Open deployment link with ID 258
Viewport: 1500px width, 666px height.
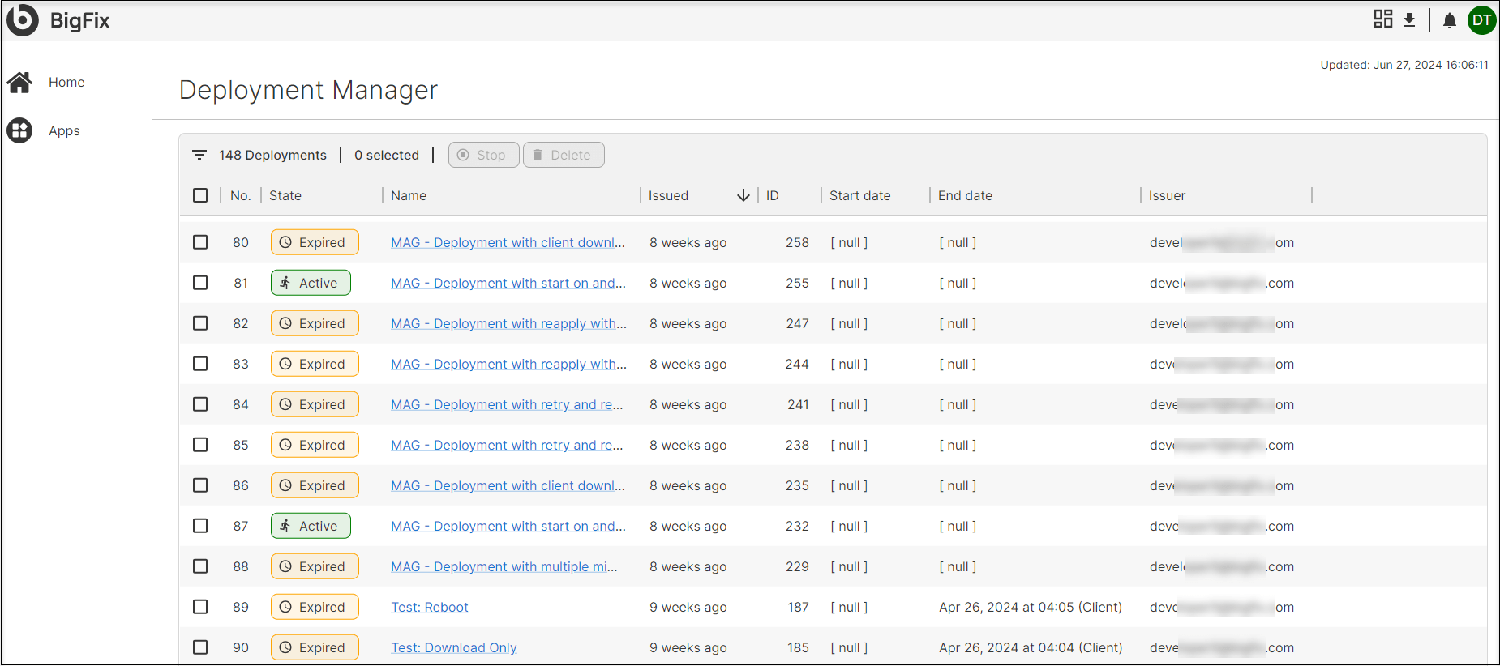tap(508, 242)
